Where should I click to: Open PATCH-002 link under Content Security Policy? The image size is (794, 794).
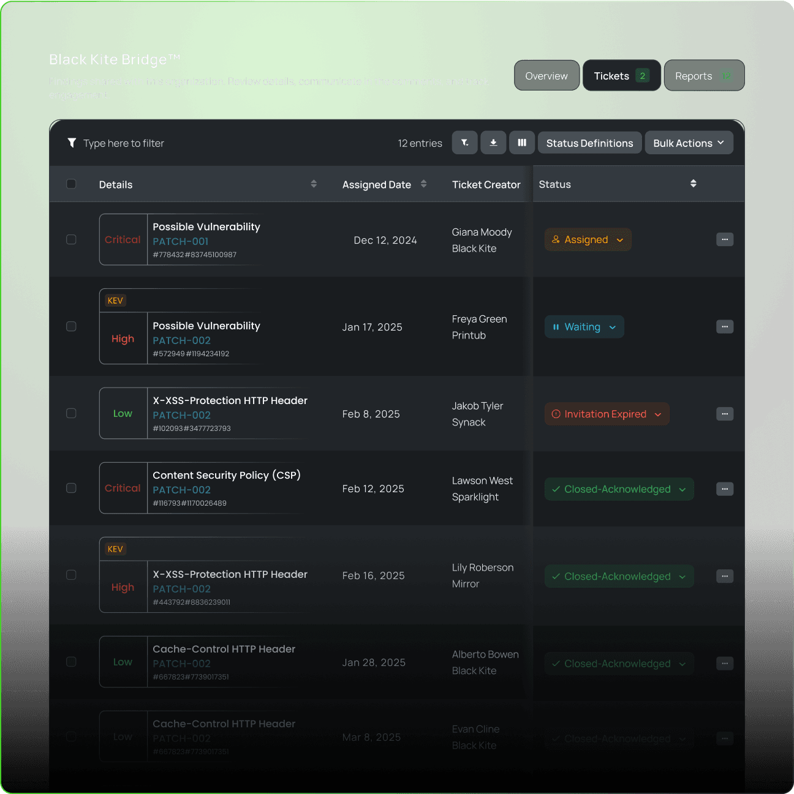click(181, 490)
